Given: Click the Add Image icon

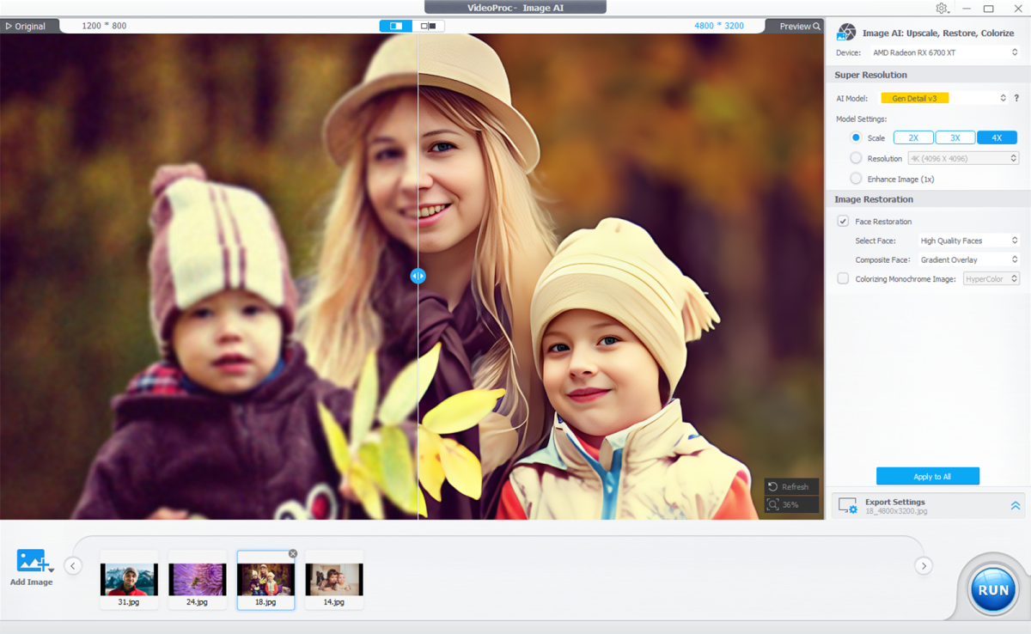Looking at the screenshot, I should [32, 562].
